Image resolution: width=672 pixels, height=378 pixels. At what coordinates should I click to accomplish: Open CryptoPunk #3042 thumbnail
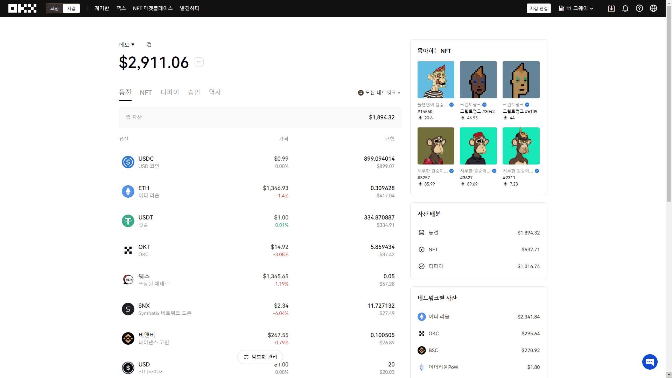478,80
